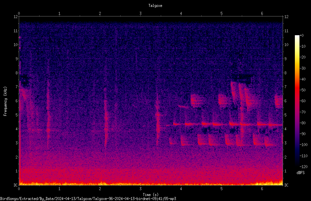Click the 12 kHz label on left axis
The width and height of the screenshot is (311, 201).
pos(16,17)
